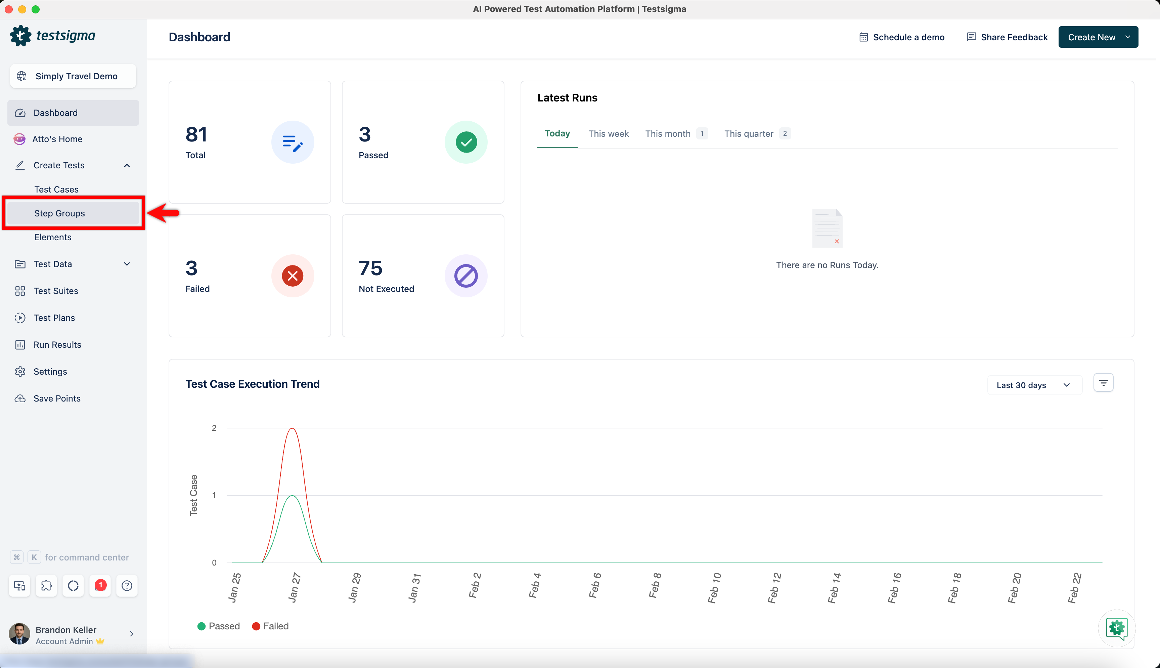Open Step Groups in the sidebar
The height and width of the screenshot is (668, 1160).
(x=59, y=213)
